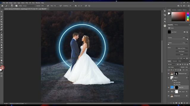Select the Move tool
The height and width of the screenshot is (106, 190).
[1, 12]
